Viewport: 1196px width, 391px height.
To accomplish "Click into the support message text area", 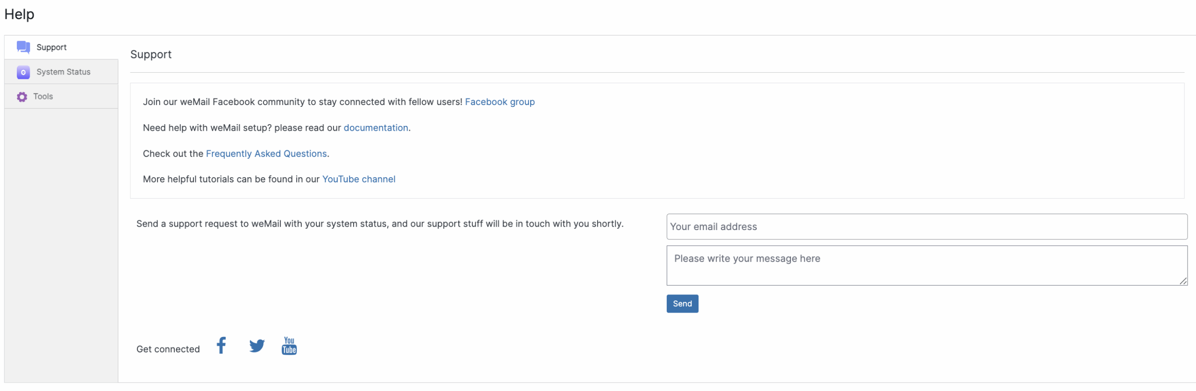I will click(x=926, y=265).
